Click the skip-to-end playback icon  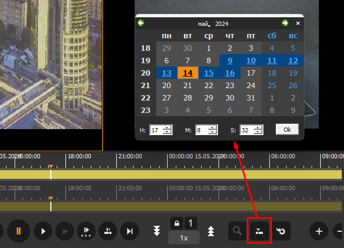(x=129, y=231)
